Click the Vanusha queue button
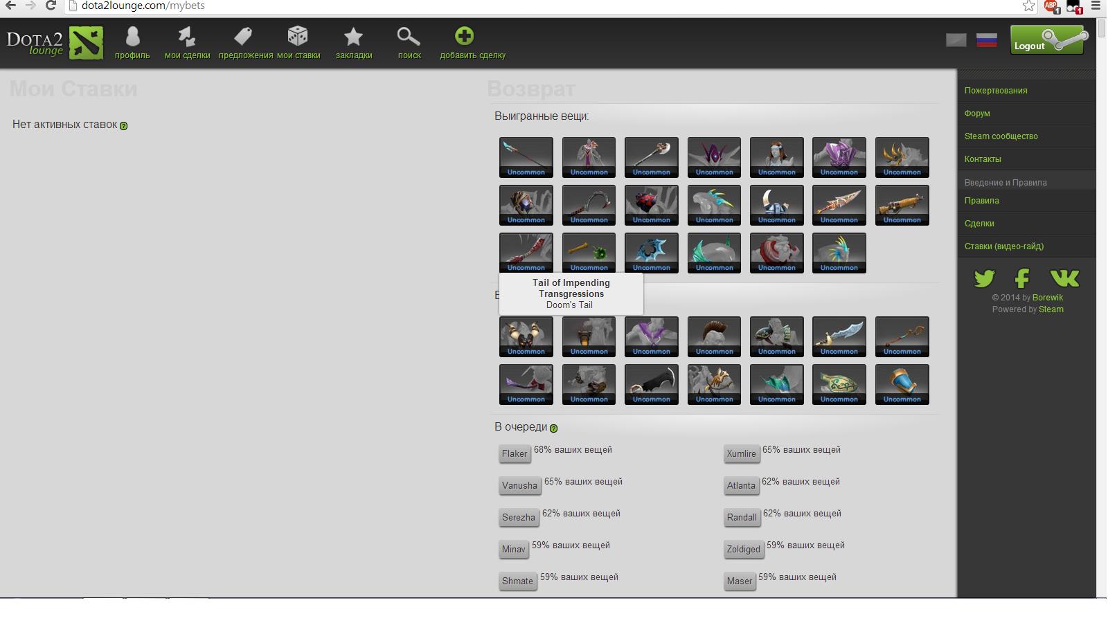Screen dimensions: 1108x623 coord(519,486)
